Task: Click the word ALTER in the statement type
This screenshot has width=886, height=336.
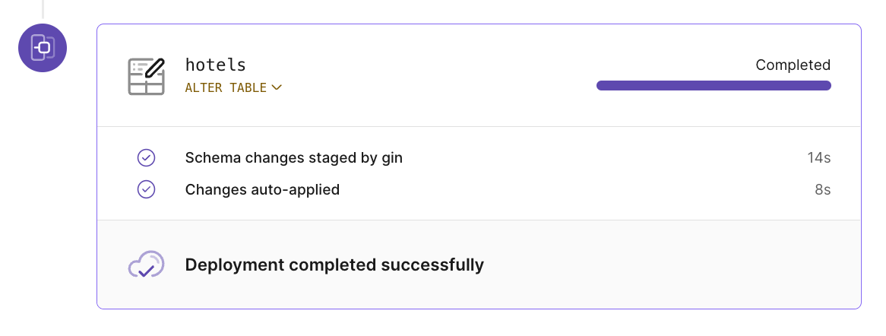Action: coord(204,88)
